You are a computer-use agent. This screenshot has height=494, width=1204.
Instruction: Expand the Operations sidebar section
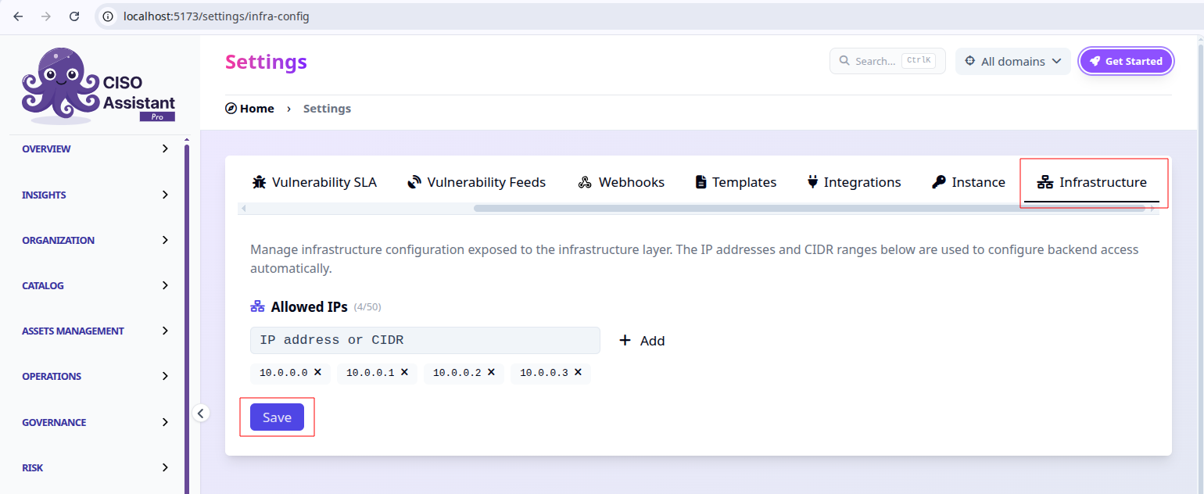click(x=95, y=376)
